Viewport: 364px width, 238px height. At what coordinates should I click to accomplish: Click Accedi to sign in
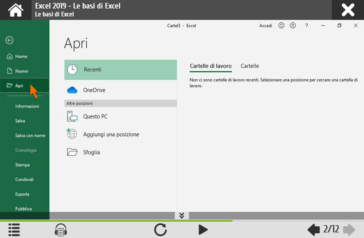tap(266, 26)
